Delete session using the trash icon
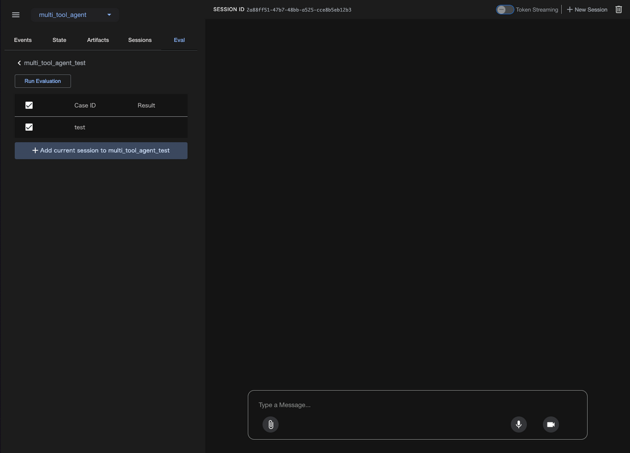This screenshot has width=630, height=453. pos(618,9)
